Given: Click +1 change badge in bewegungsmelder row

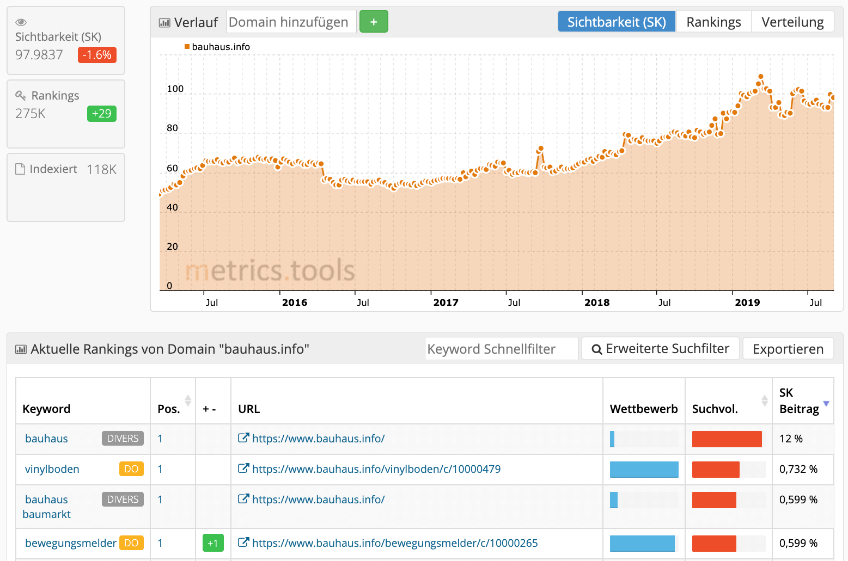Looking at the screenshot, I should tap(213, 543).
